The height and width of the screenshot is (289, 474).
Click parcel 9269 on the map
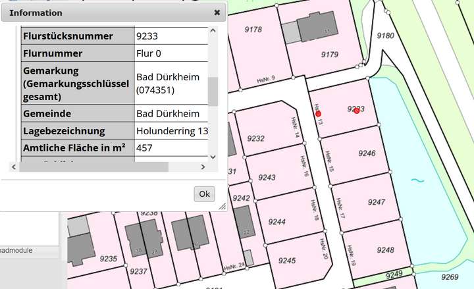click(450, 277)
